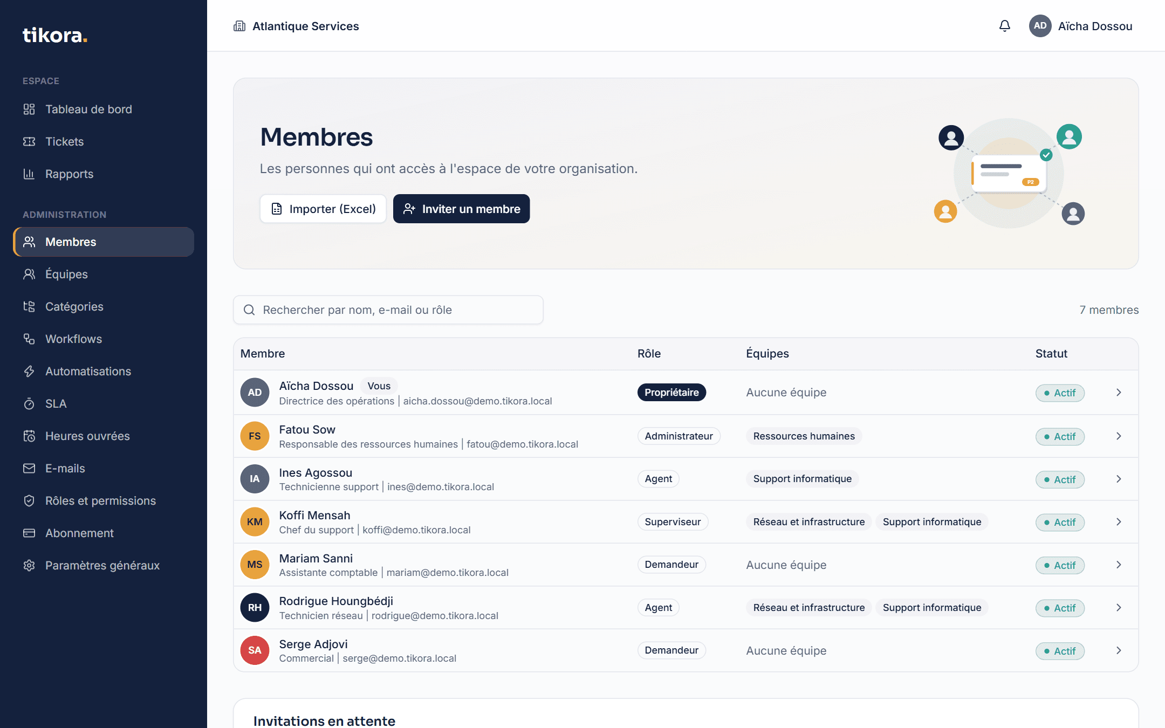Screen dimensions: 1165x728
Task: Open Aïcha Dossou account menu name
Action: (x=1095, y=26)
